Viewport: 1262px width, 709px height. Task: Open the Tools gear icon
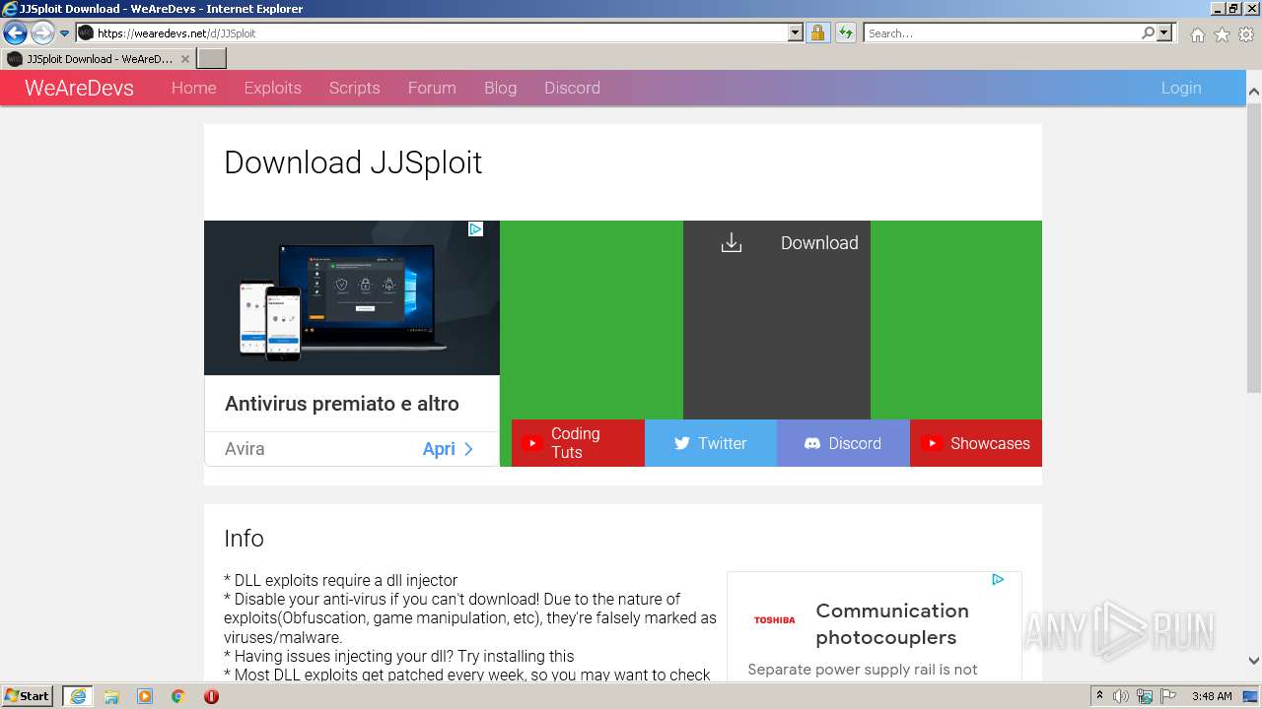point(1246,34)
